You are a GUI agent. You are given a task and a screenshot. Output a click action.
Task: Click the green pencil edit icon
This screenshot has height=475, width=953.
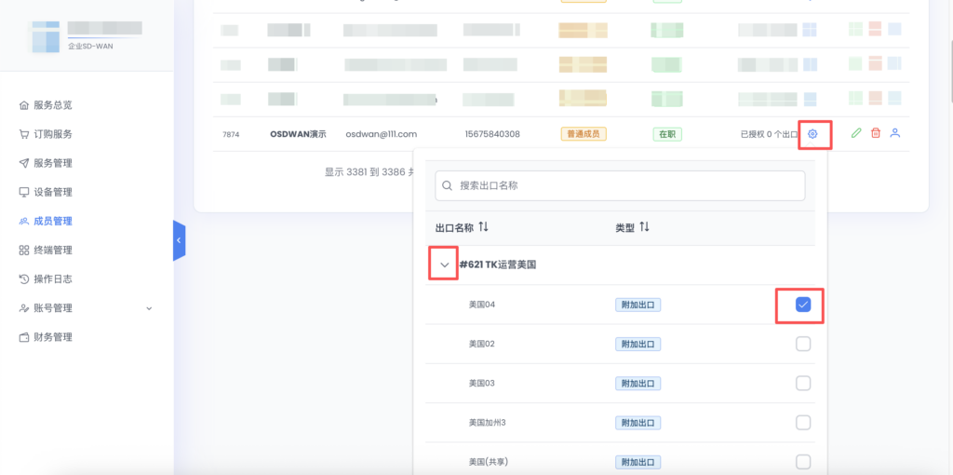coord(856,133)
